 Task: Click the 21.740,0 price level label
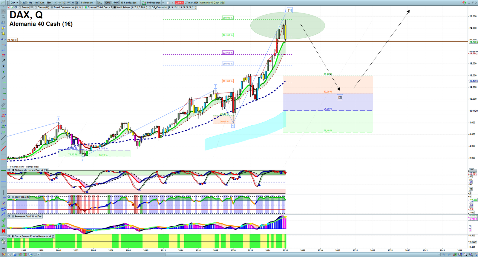click(12, 40)
